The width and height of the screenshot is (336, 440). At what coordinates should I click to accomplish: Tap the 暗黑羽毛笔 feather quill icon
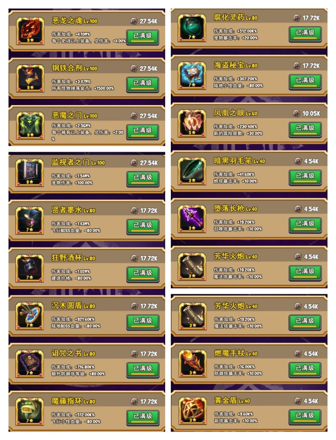(192, 171)
